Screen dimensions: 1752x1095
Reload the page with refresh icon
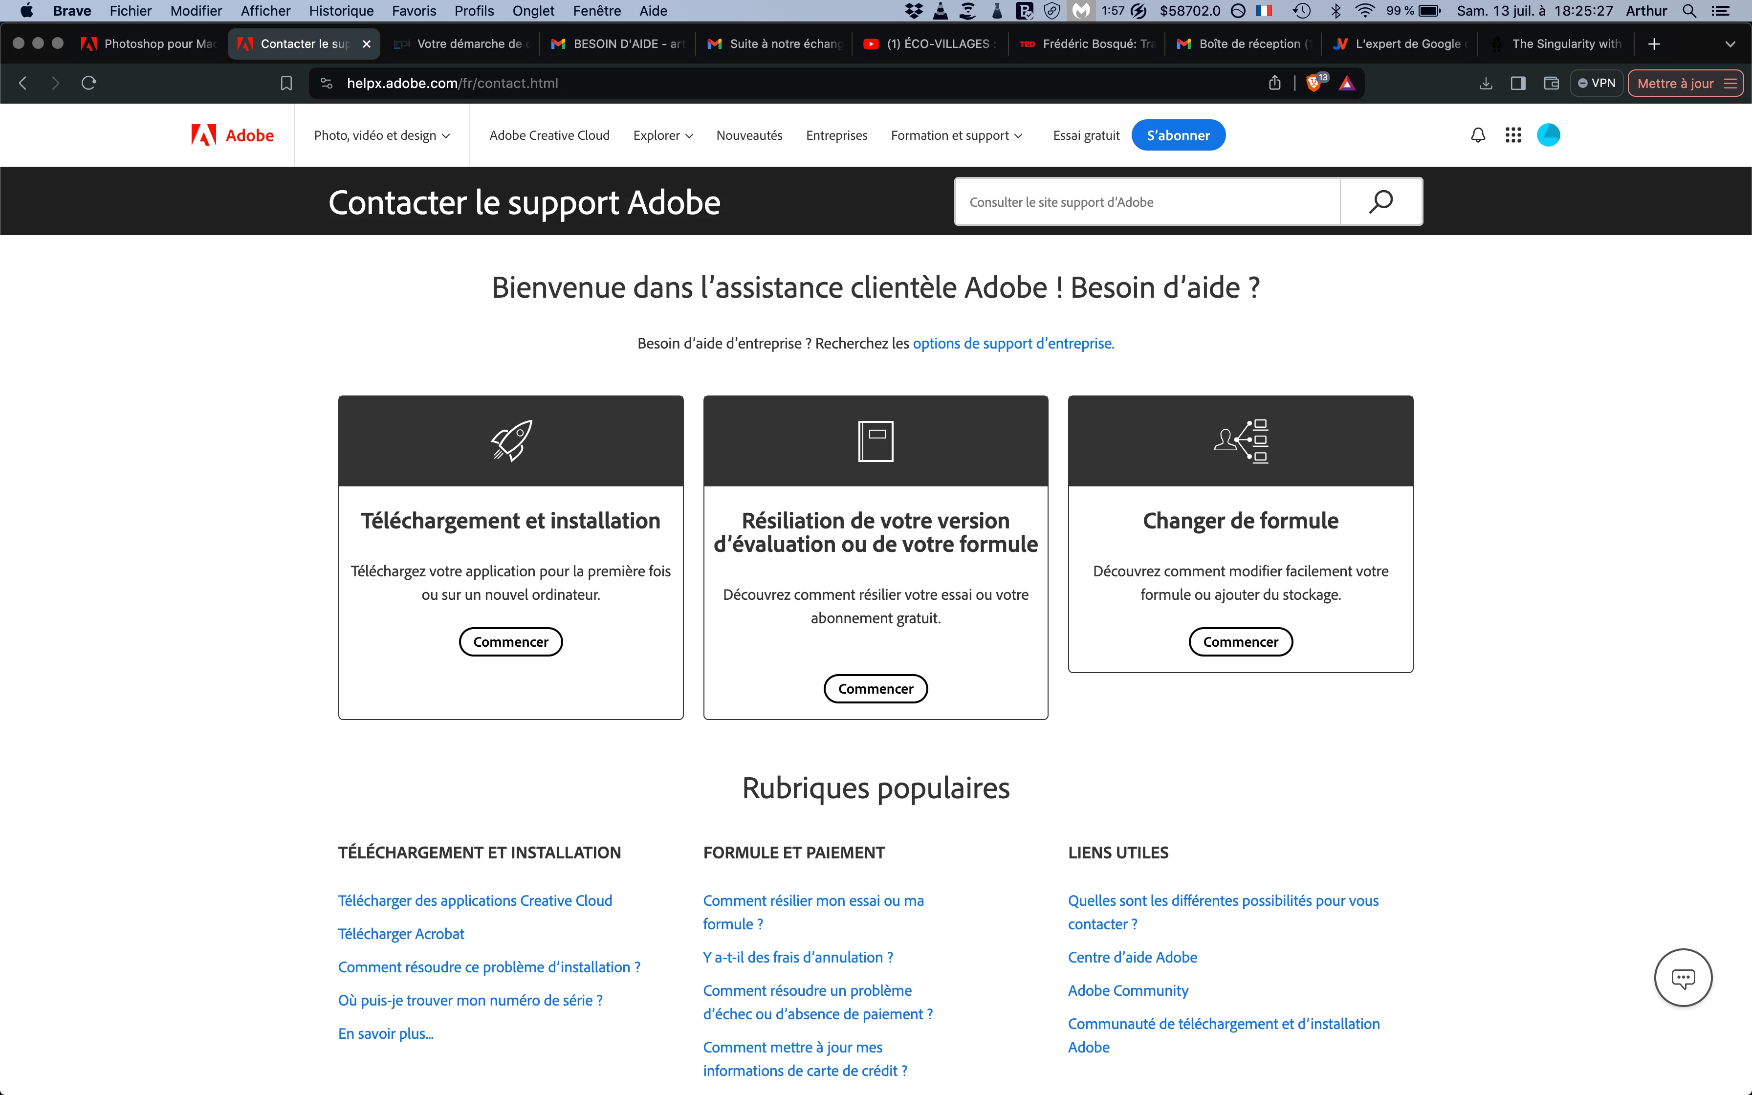tap(89, 83)
